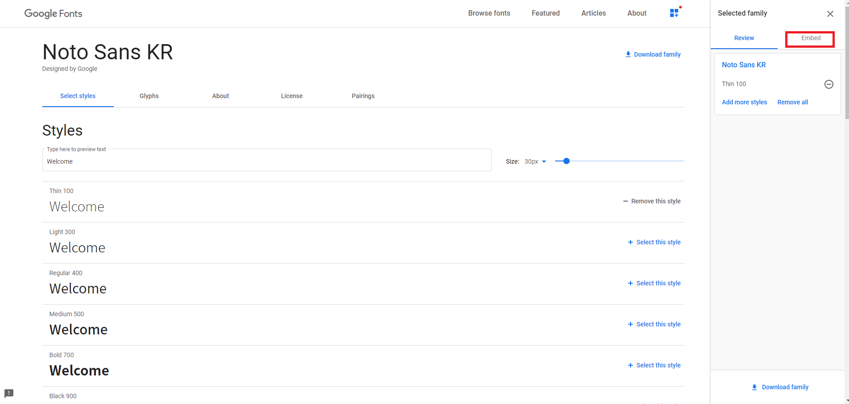849x404 pixels.
Task: Open Browse fonts page
Action: coord(489,13)
